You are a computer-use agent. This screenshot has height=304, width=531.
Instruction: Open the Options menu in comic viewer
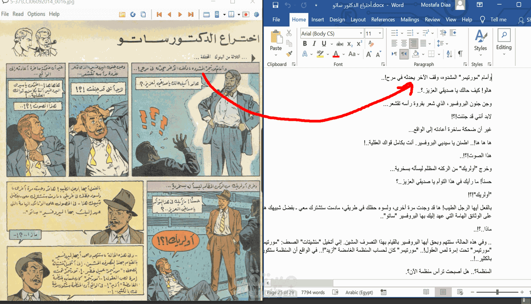tap(36, 14)
